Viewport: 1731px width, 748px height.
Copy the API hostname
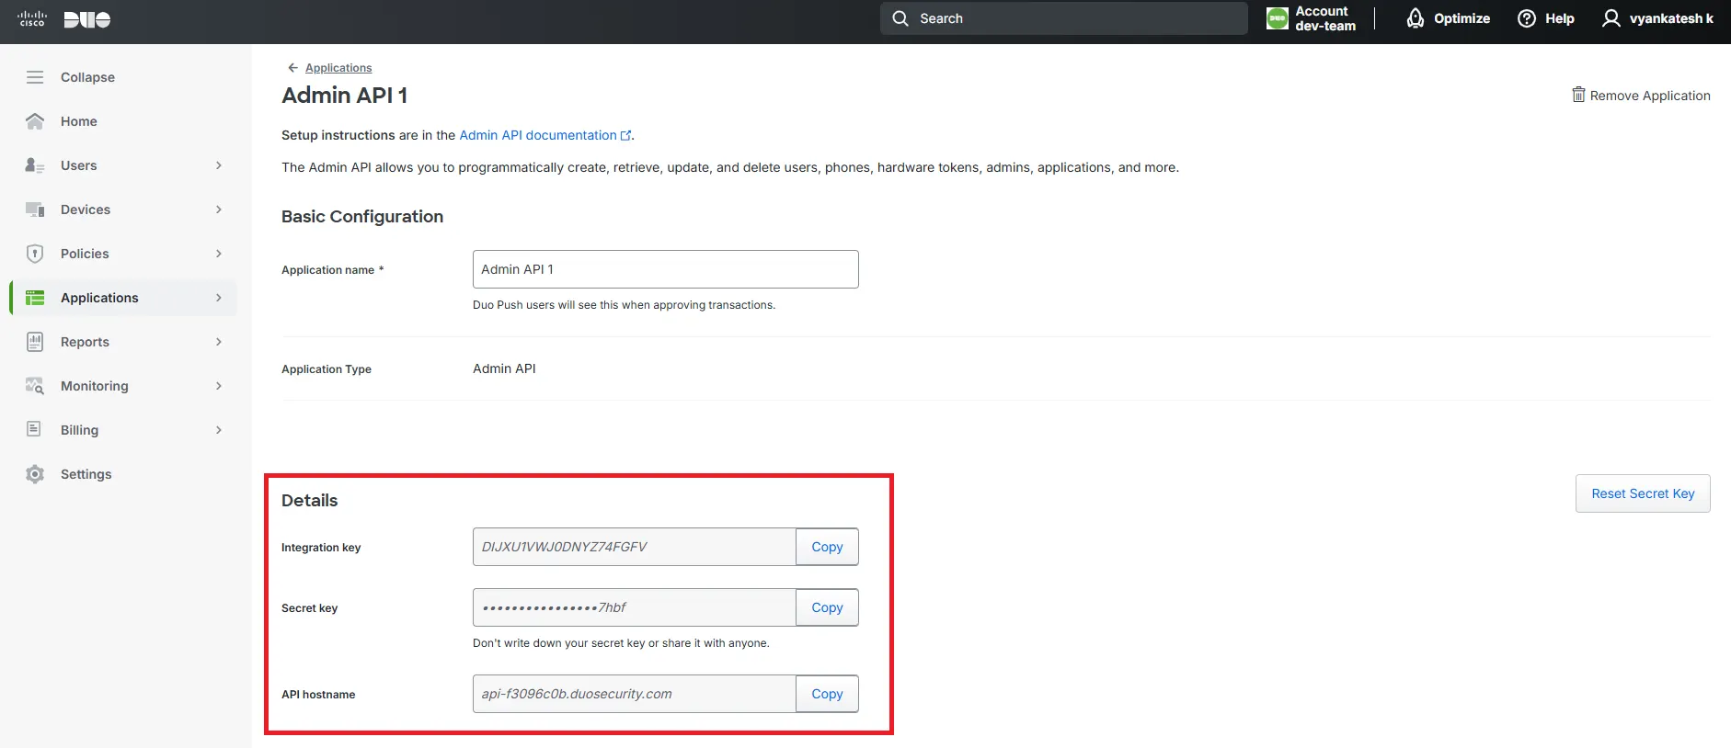pyautogui.click(x=827, y=694)
